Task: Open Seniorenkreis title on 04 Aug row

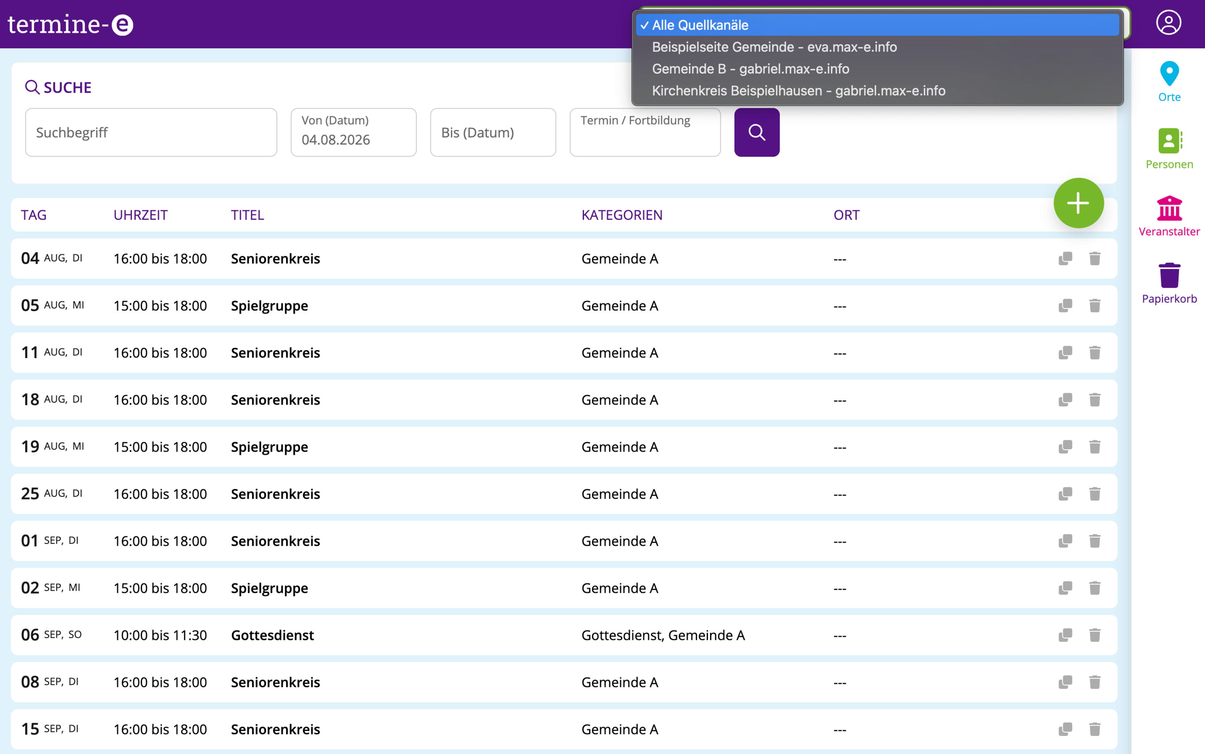Action: pos(275,258)
